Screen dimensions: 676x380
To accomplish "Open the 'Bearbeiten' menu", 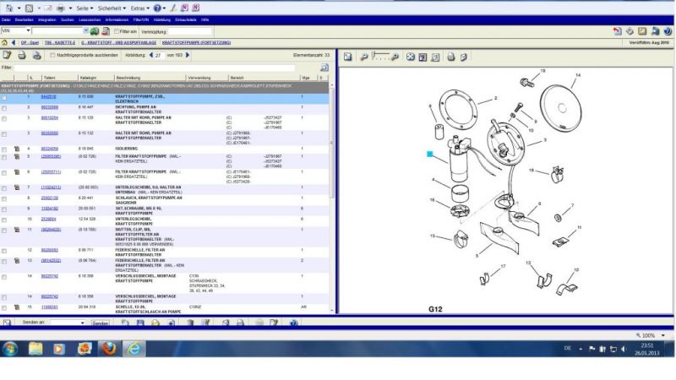I will coord(23,19).
